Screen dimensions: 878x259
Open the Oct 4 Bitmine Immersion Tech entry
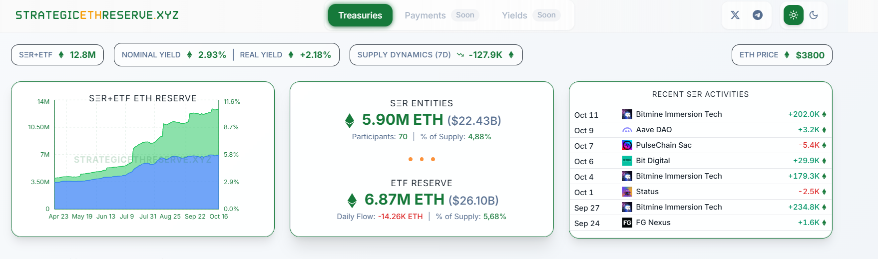678,176
